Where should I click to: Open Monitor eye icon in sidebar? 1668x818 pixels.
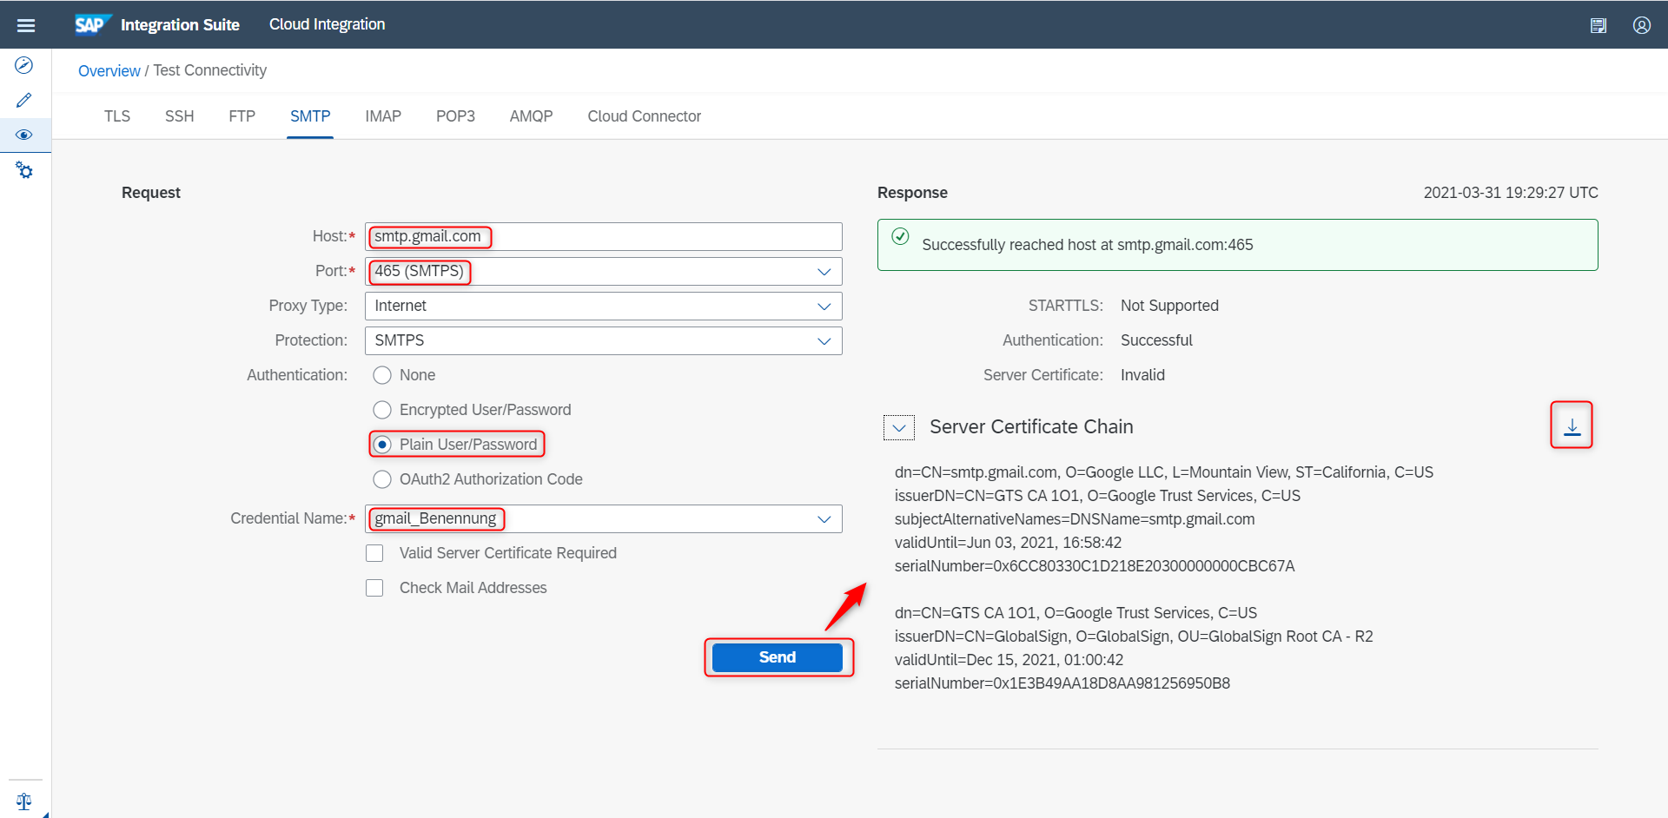pyautogui.click(x=24, y=135)
